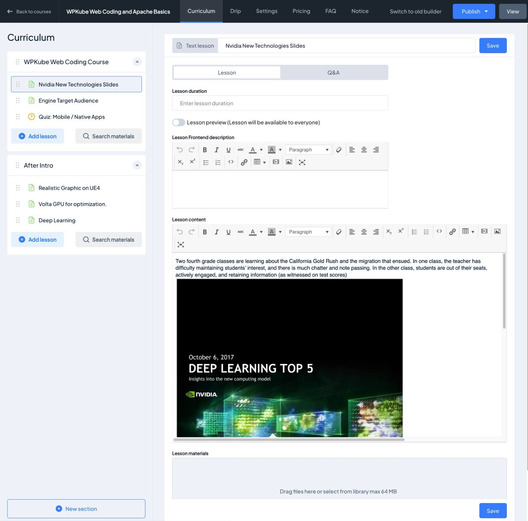Switch to the Q&A tab
The width and height of the screenshot is (528, 521).
(334, 73)
